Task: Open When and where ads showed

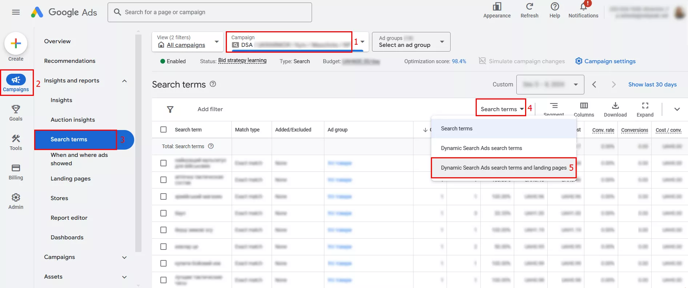Action: pyautogui.click(x=79, y=159)
